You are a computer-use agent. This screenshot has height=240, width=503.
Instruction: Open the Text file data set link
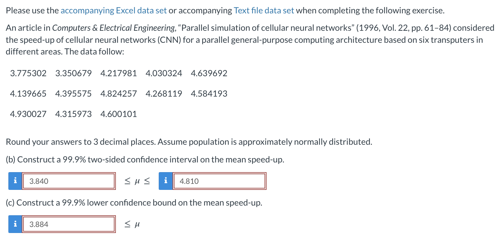[x=264, y=10]
